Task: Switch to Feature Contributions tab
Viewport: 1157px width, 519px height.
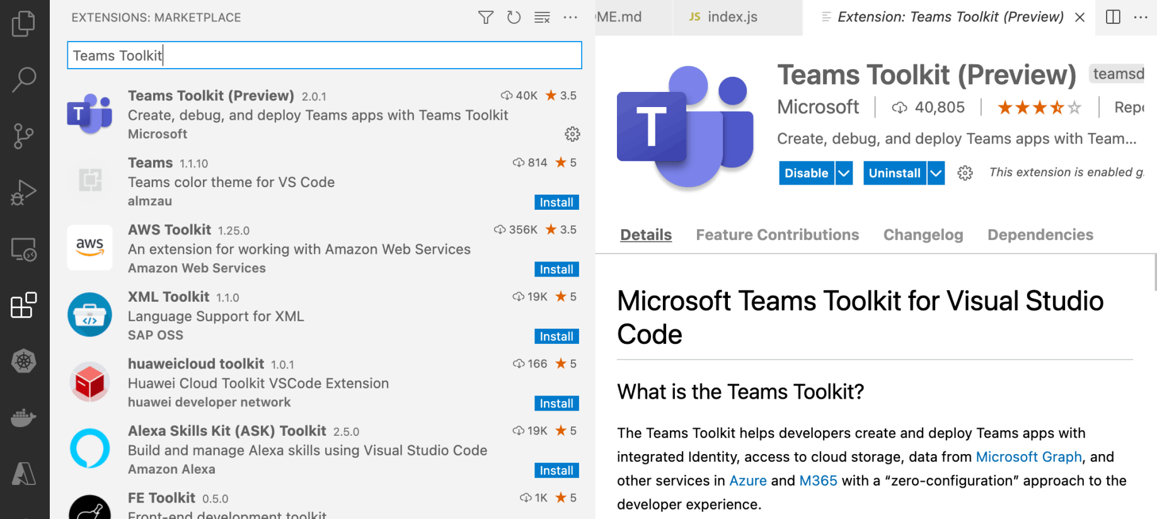Action: (x=777, y=235)
